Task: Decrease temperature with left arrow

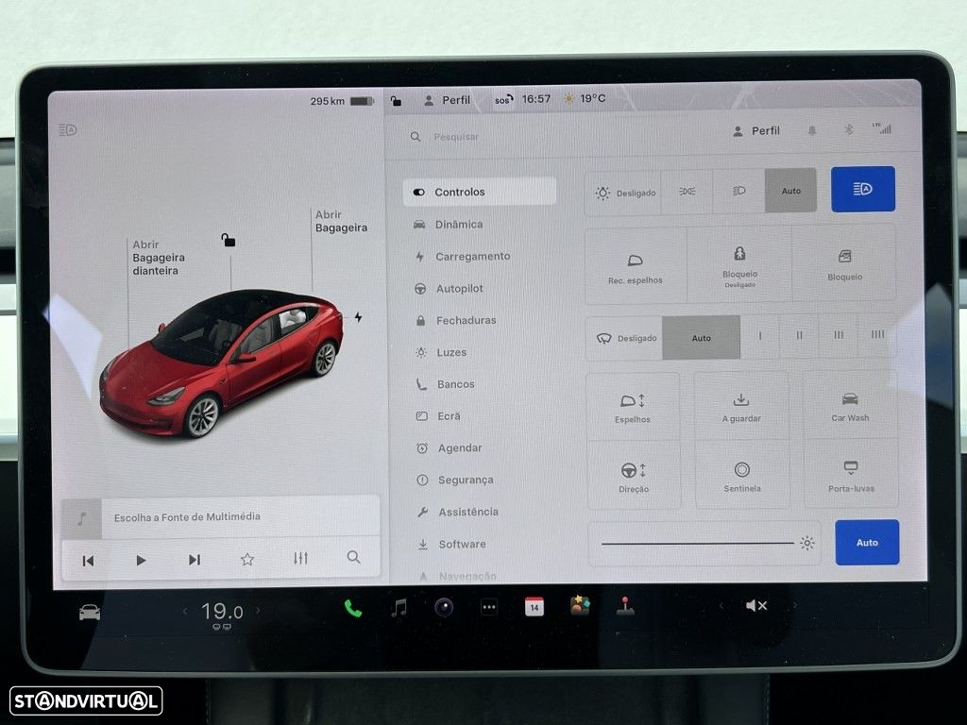Action: (185, 611)
